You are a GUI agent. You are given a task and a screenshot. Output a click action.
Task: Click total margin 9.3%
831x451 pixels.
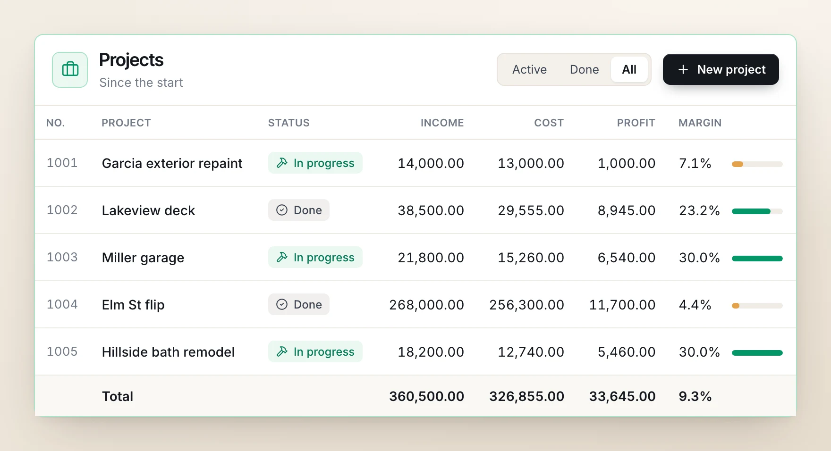point(695,396)
